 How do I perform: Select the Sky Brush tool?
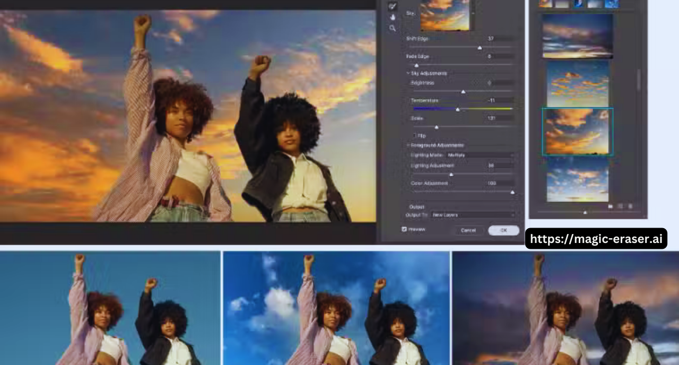(393, 6)
